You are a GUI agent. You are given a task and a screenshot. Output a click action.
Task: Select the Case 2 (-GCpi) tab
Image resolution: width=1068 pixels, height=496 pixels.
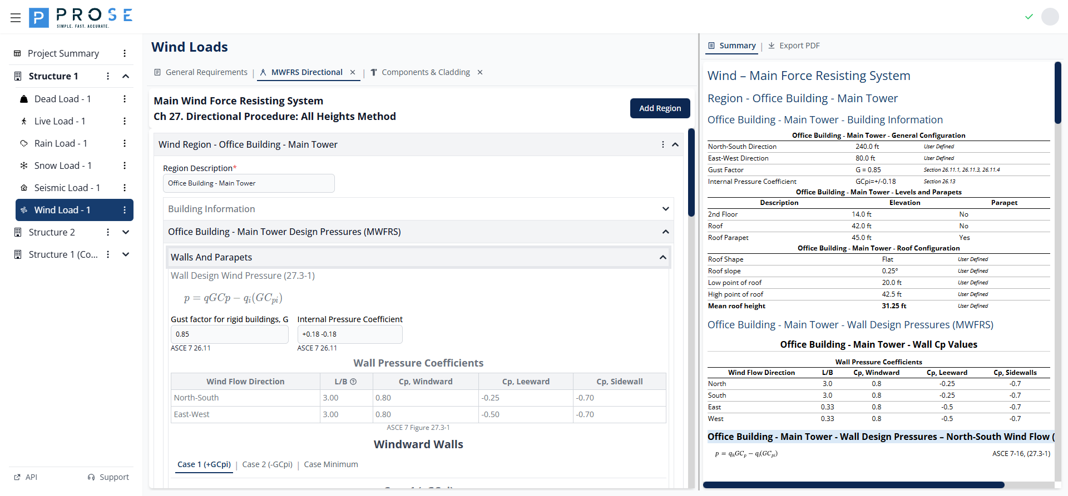point(267,464)
